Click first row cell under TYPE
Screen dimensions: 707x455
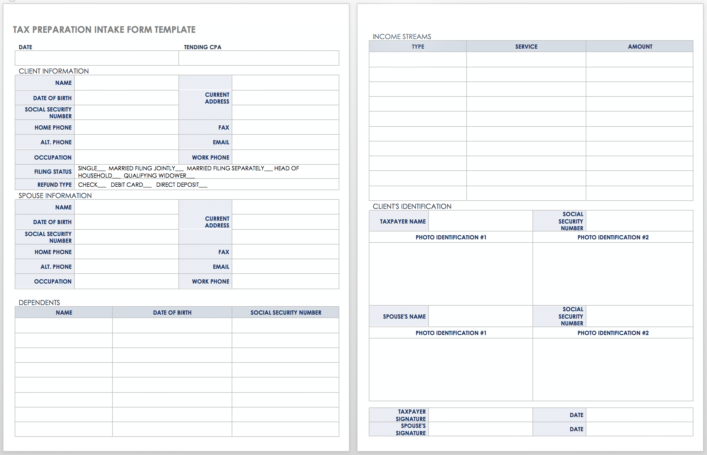click(x=418, y=59)
